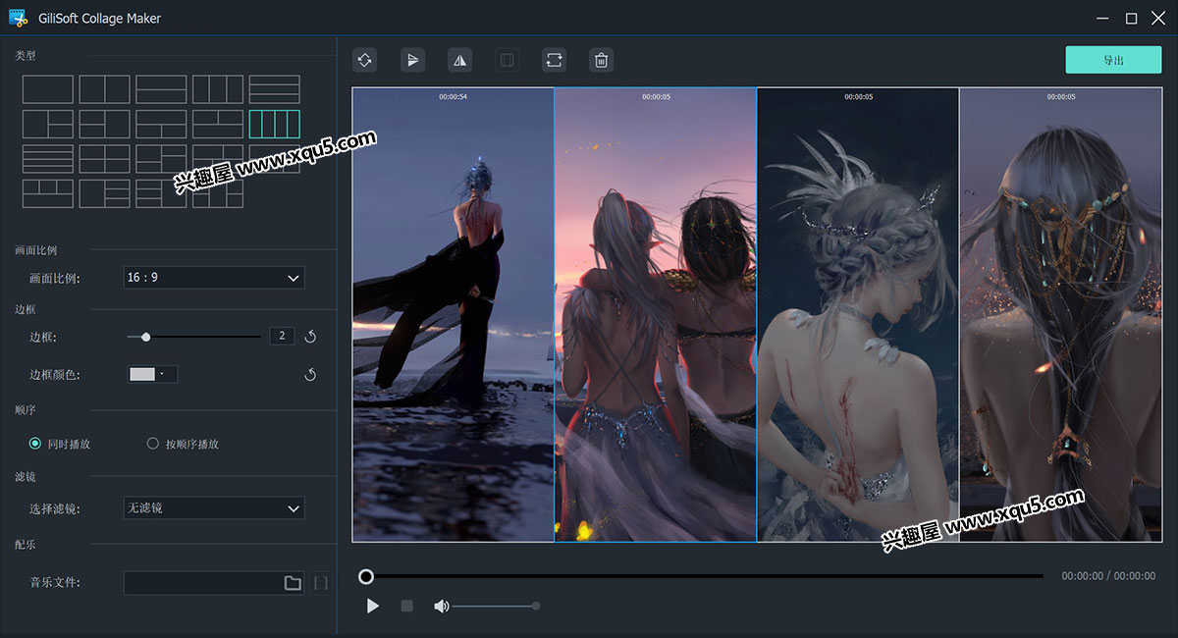Select the fourth clip with jeweled long hair
Image resolution: width=1178 pixels, height=638 pixels.
[x=1060, y=314]
